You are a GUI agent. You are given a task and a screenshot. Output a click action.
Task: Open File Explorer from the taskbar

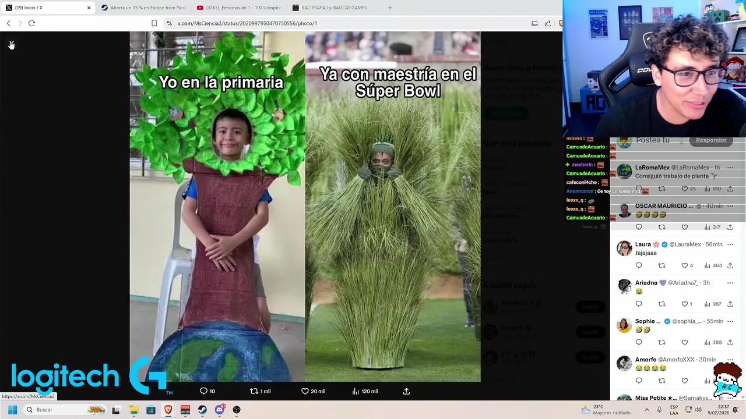tap(133, 410)
